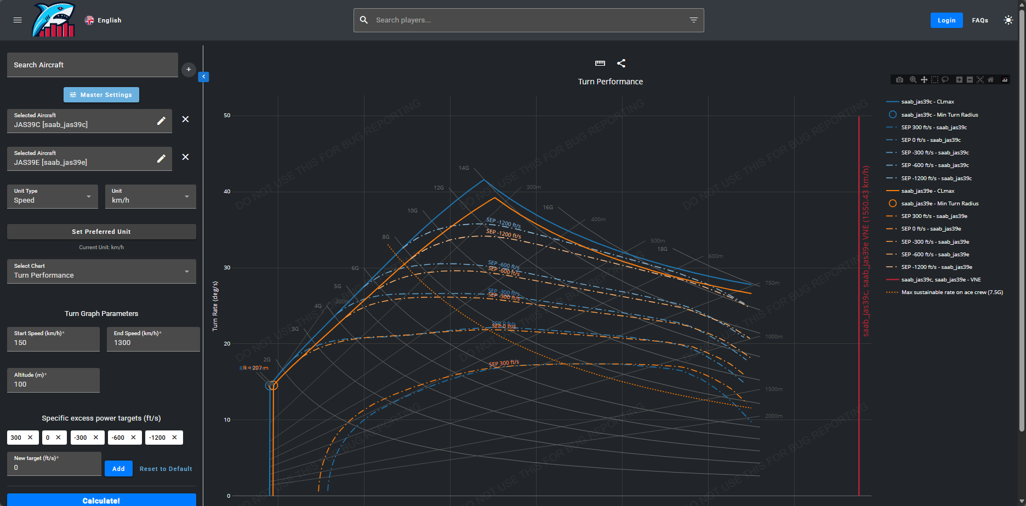The image size is (1026, 506).
Task: Select the Lasso Select chart tool
Action: tap(945, 80)
